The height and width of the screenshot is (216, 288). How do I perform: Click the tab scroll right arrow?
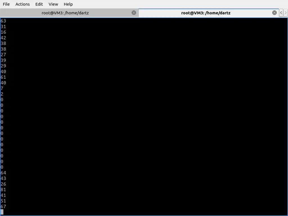coord(285,13)
